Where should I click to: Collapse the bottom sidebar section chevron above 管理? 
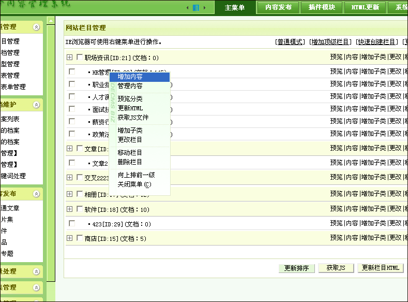pyautogui.click(x=36, y=287)
